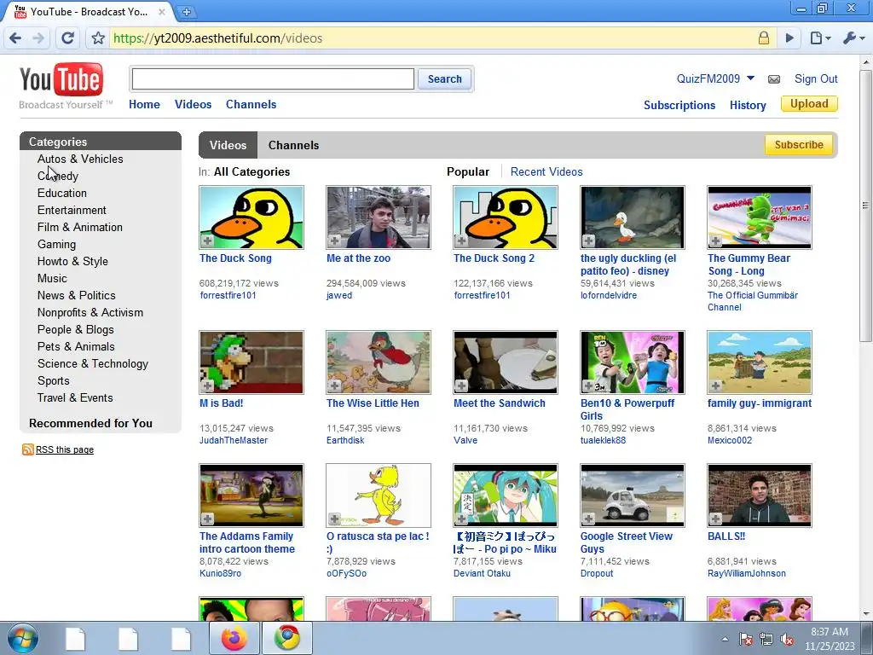Select the Pets & Animals category

pyautogui.click(x=76, y=346)
